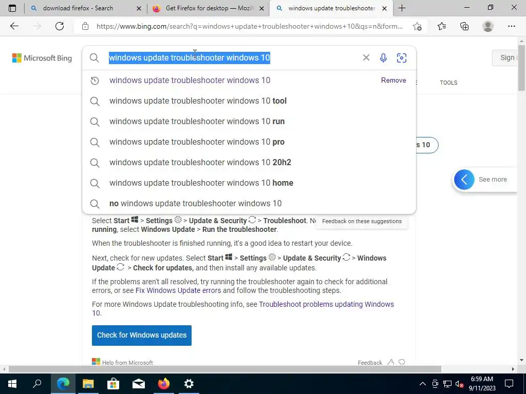Open the Windows Start menu

pos(12,384)
